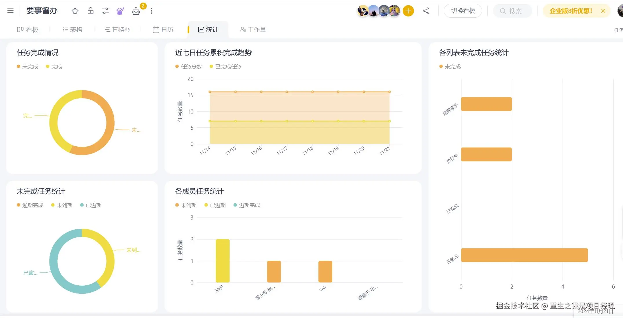Click the share icon
Image resolution: width=623 pixels, height=318 pixels.
click(426, 11)
